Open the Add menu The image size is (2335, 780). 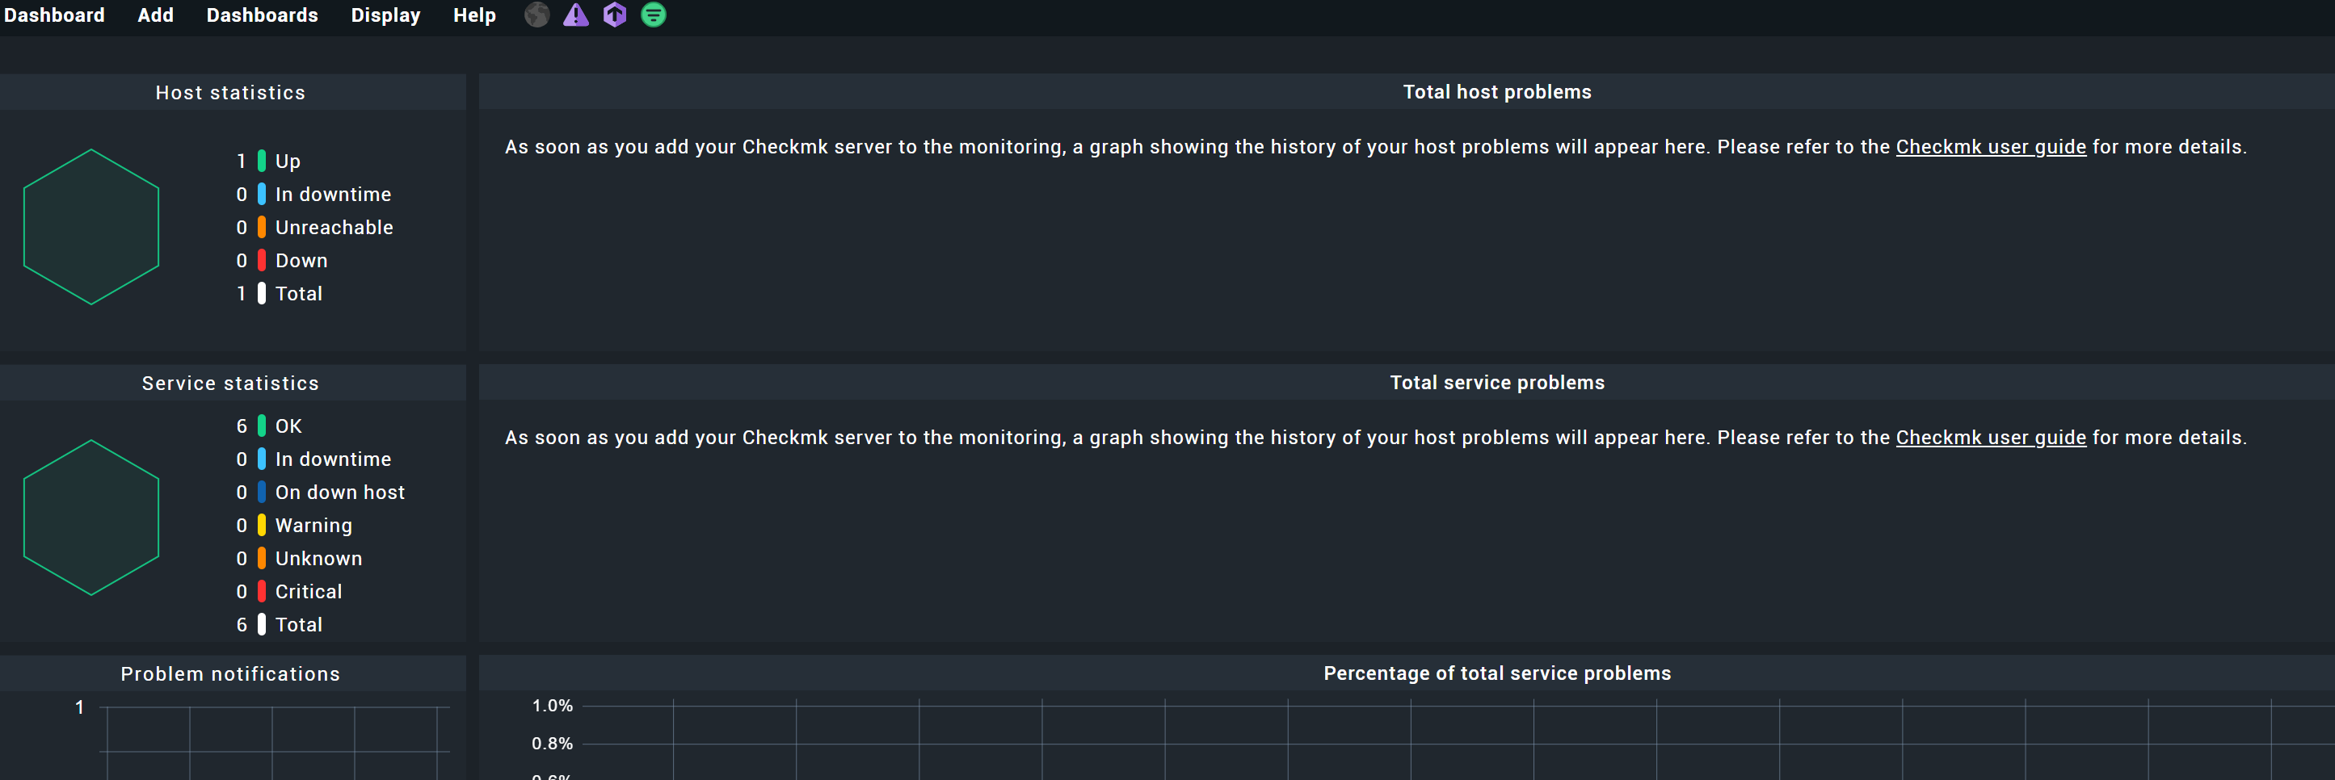click(155, 15)
